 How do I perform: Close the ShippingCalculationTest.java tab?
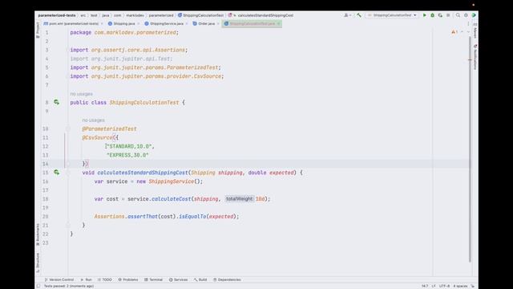(x=279, y=23)
